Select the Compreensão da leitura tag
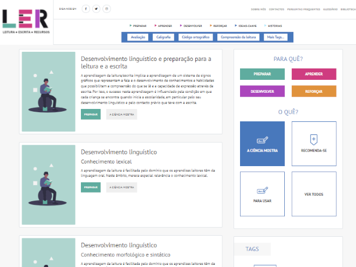Image resolution: width=356 pixels, height=267 pixels. pos(238,37)
